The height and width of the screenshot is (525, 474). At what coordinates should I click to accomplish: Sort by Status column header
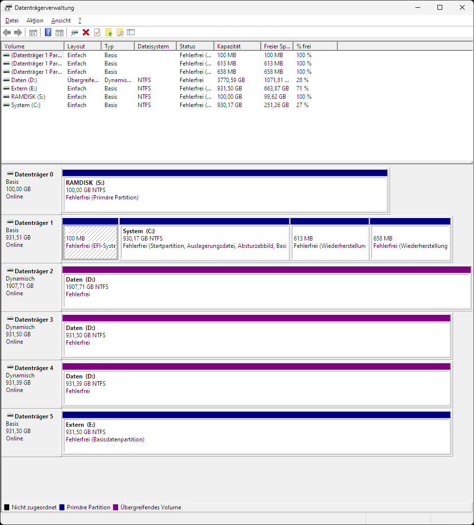(195, 46)
